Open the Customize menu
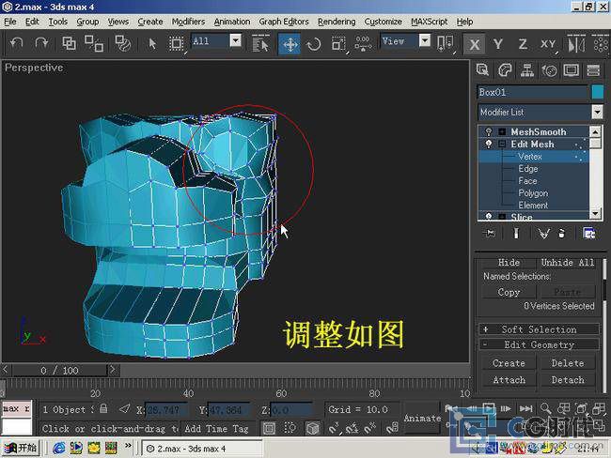 click(383, 22)
